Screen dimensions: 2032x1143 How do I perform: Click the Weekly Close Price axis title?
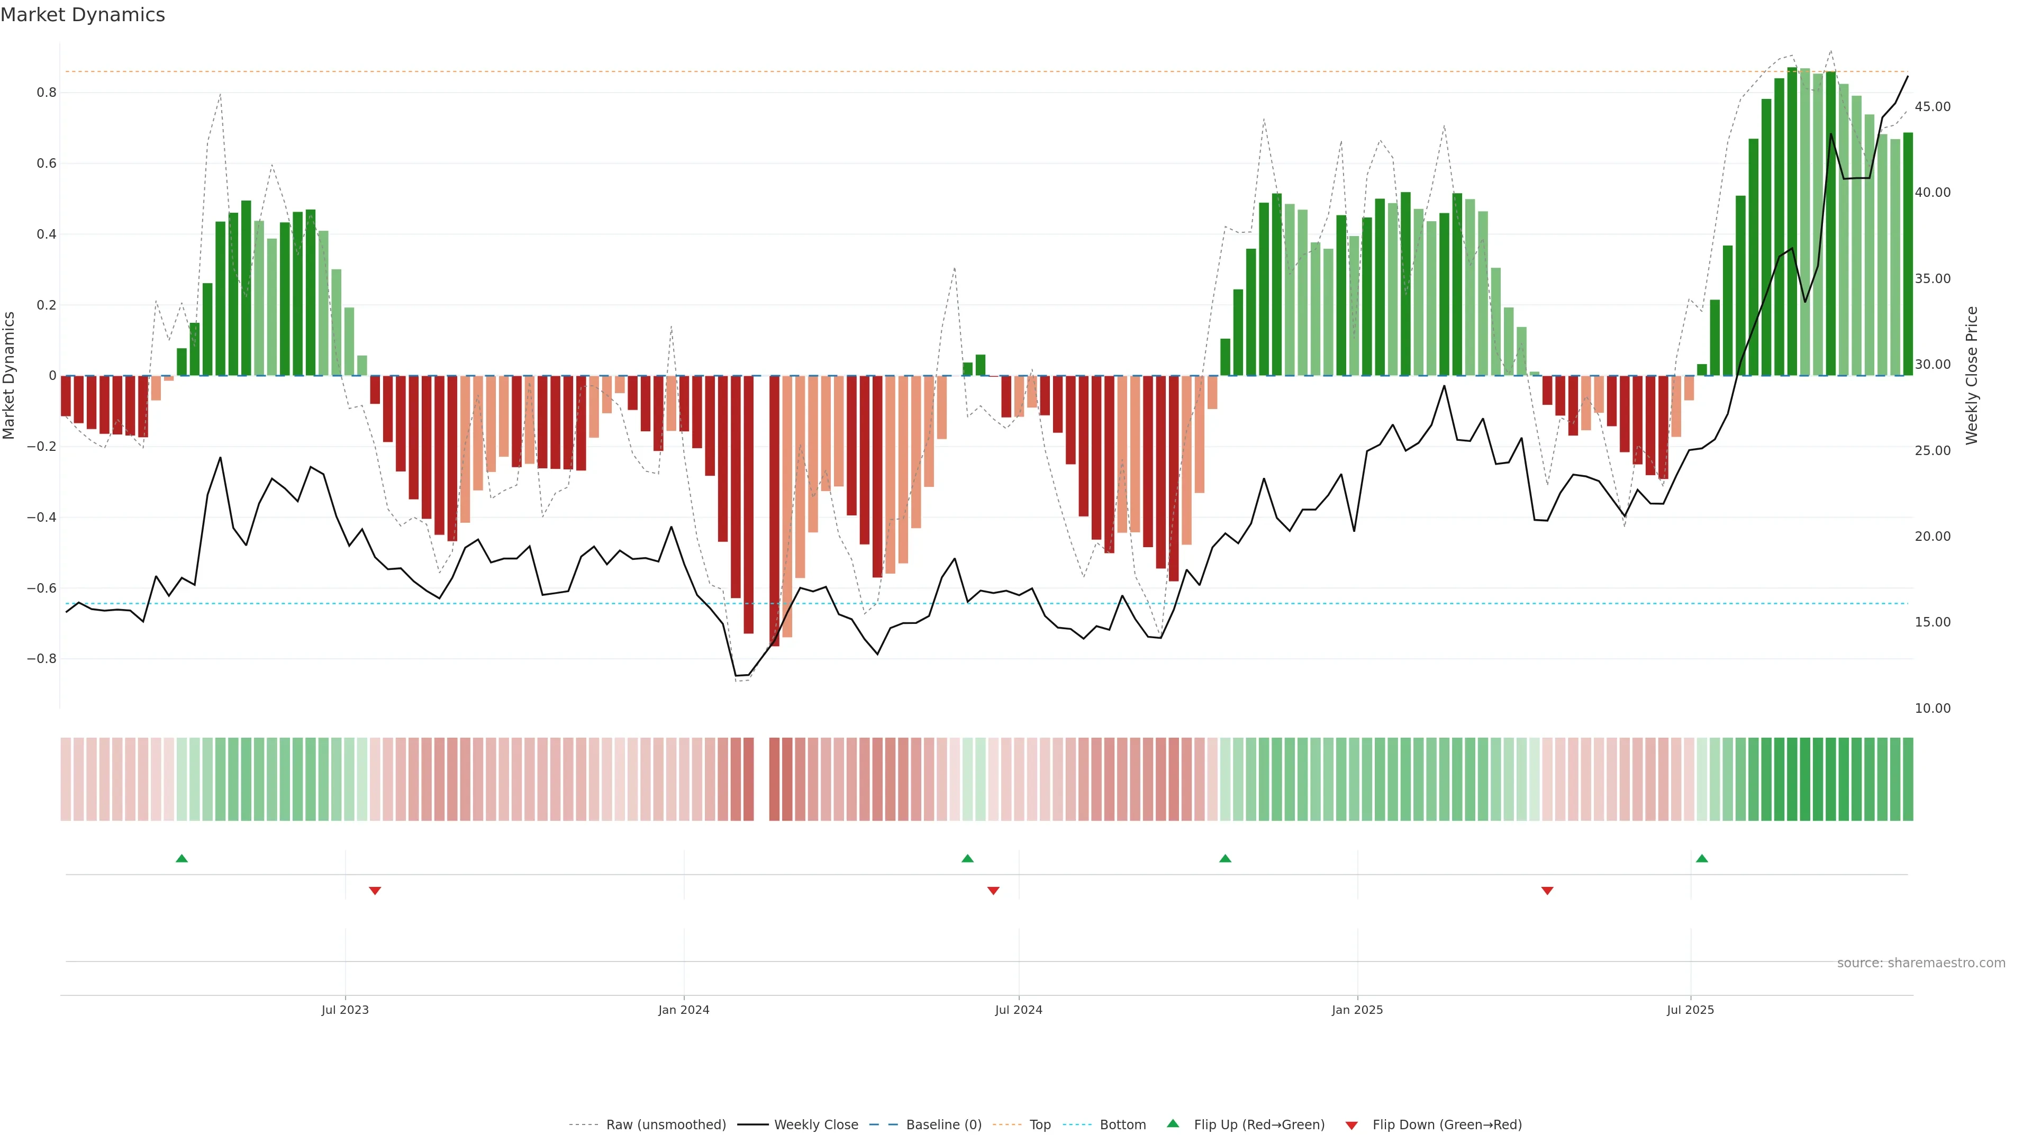pyautogui.click(x=1971, y=376)
